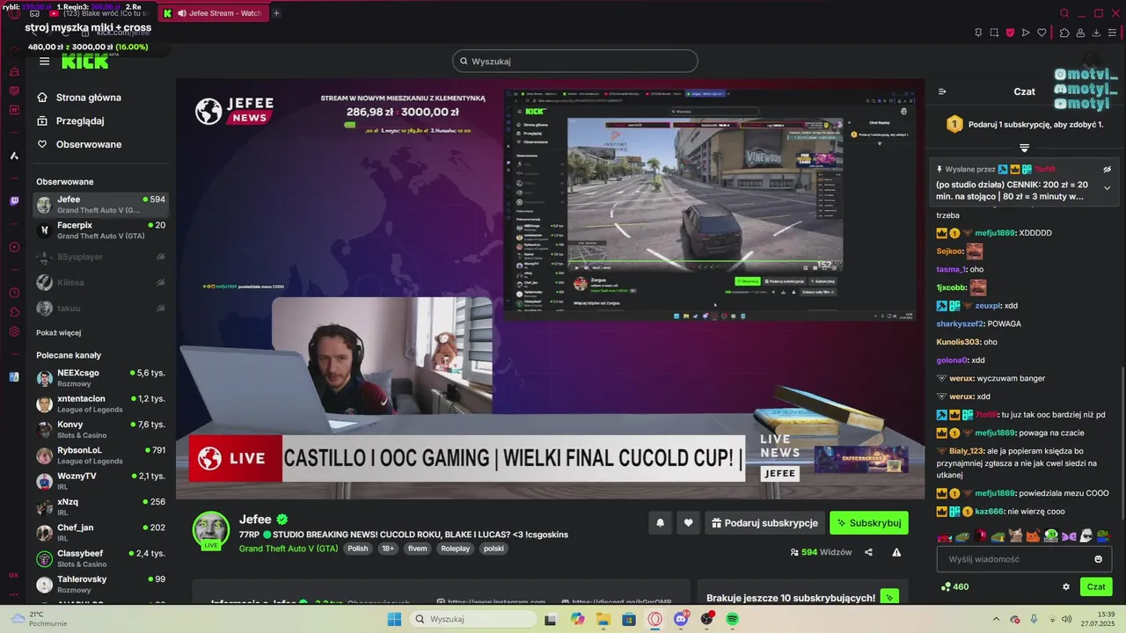Switch to the Jefee Stream browser tab
This screenshot has height=633, width=1126.
pos(214,13)
